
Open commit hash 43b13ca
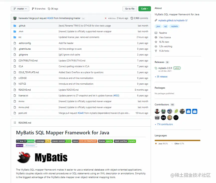click(112, 18)
